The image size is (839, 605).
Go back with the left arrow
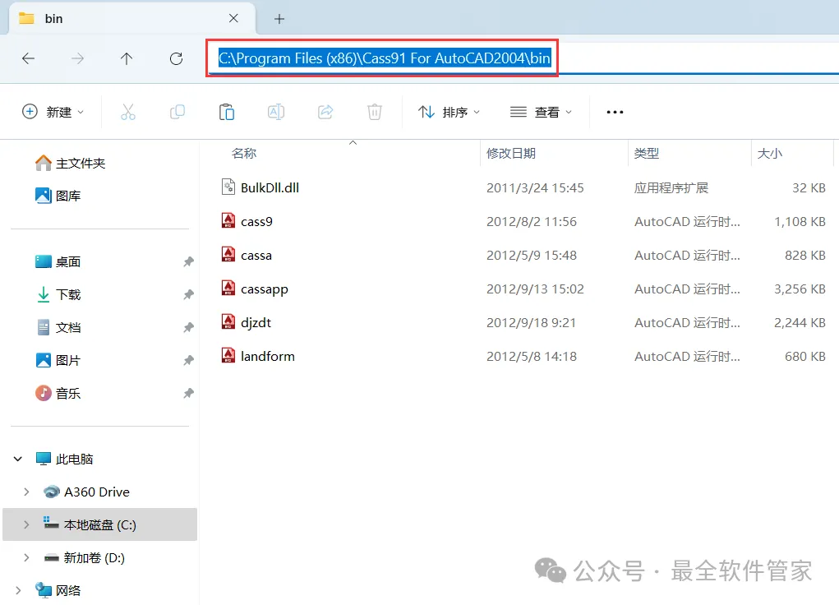coord(29,58)
